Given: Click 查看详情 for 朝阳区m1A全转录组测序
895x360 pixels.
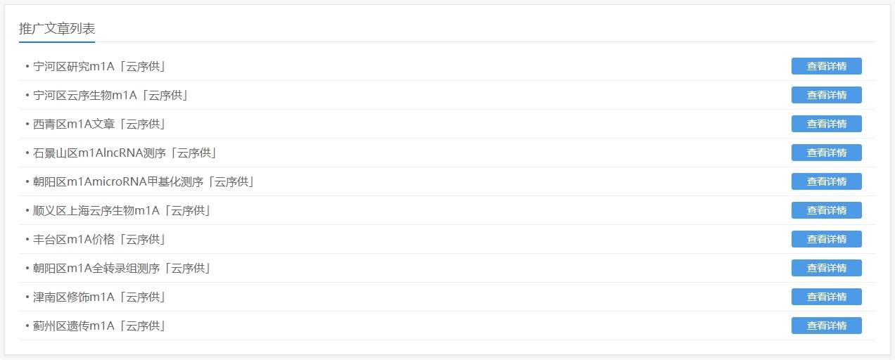Looking at the screenshot, I should [826, 268].
